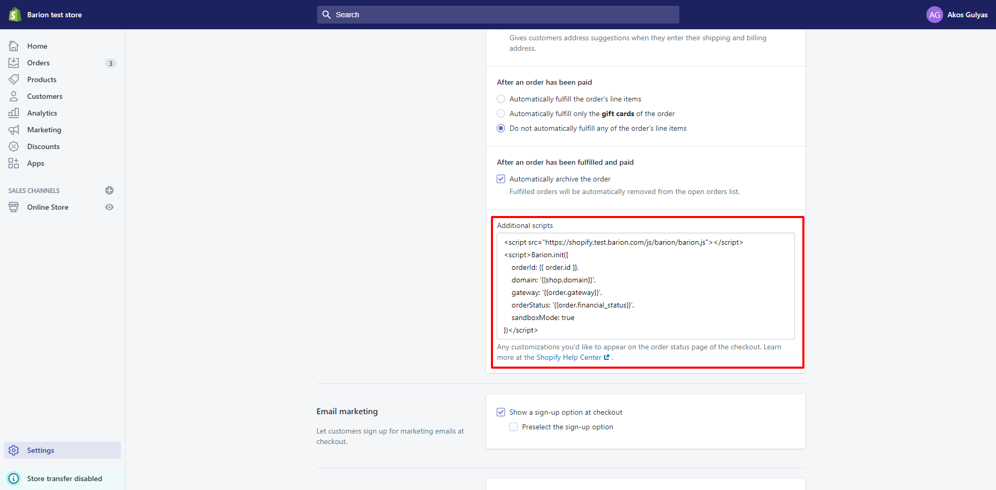Select do not automatically fulfill option
This screenshot has width=996, height=490.
pos(501,128)
